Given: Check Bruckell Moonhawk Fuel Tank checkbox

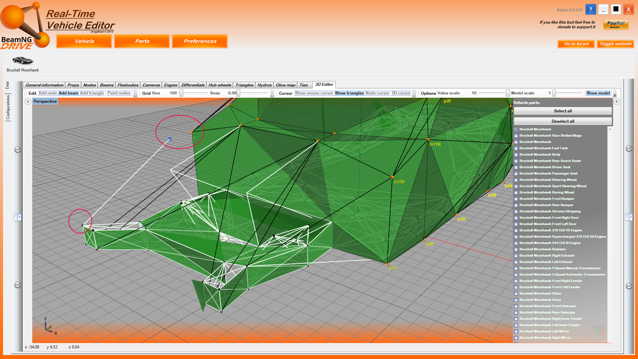Looking at the screenshot, I should [516, 149].
